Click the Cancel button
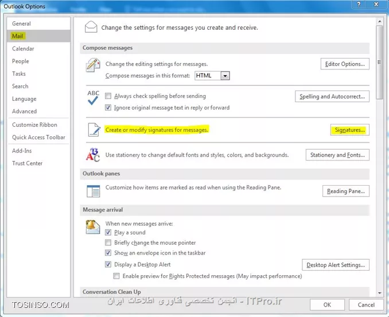 pyautogui.click(x=366, y=305)
